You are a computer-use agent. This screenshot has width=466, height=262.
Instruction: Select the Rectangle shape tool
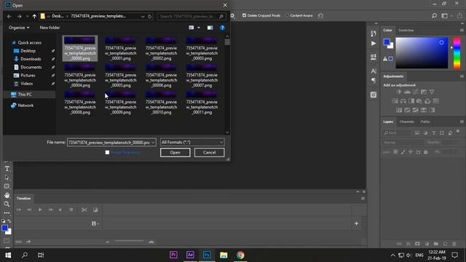pos(7,186)
